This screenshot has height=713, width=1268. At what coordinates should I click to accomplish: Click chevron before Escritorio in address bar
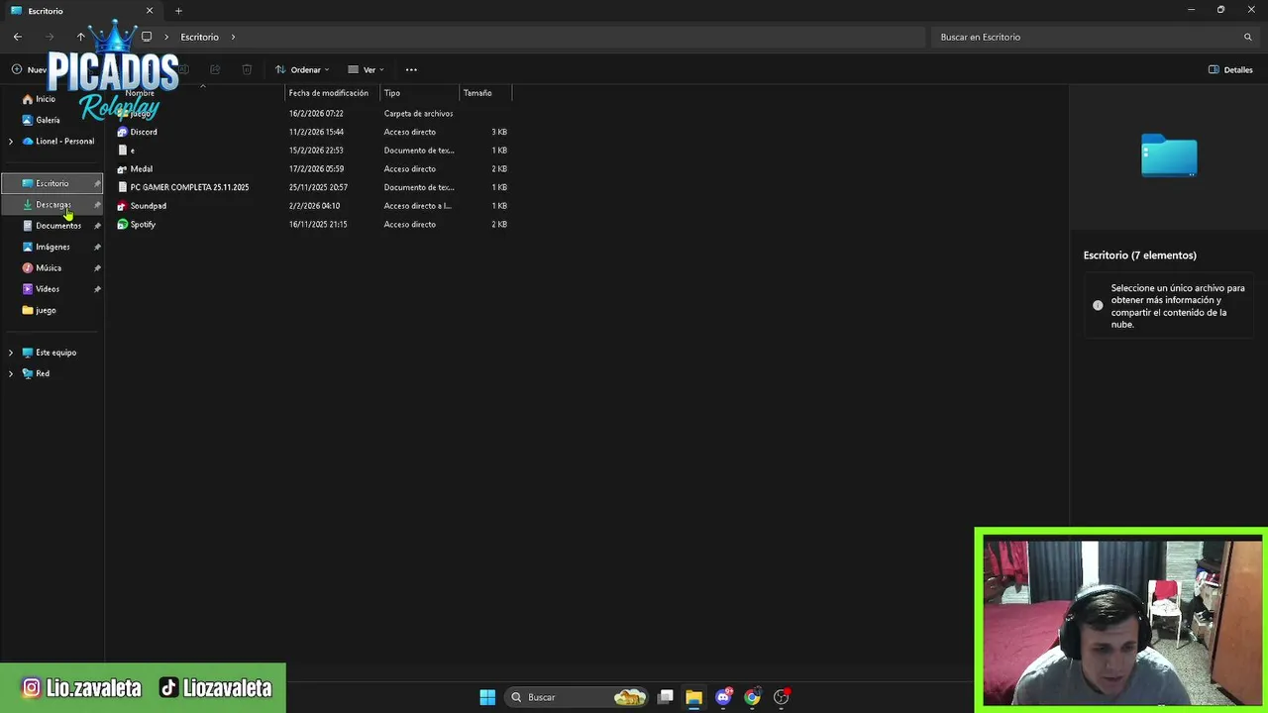click(x=166, y=37)
